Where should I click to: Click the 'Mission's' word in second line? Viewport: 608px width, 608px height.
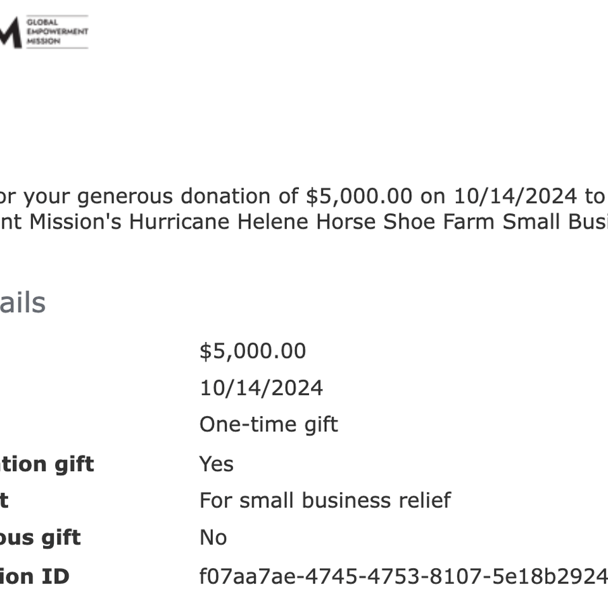point(75,222)
